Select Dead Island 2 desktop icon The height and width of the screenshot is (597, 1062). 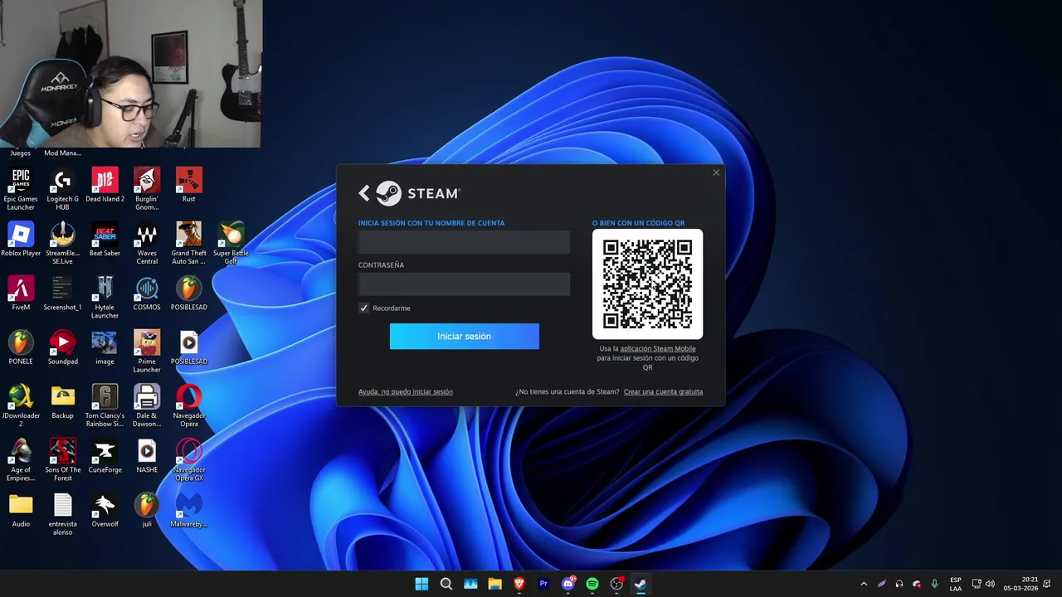point(105,185)
